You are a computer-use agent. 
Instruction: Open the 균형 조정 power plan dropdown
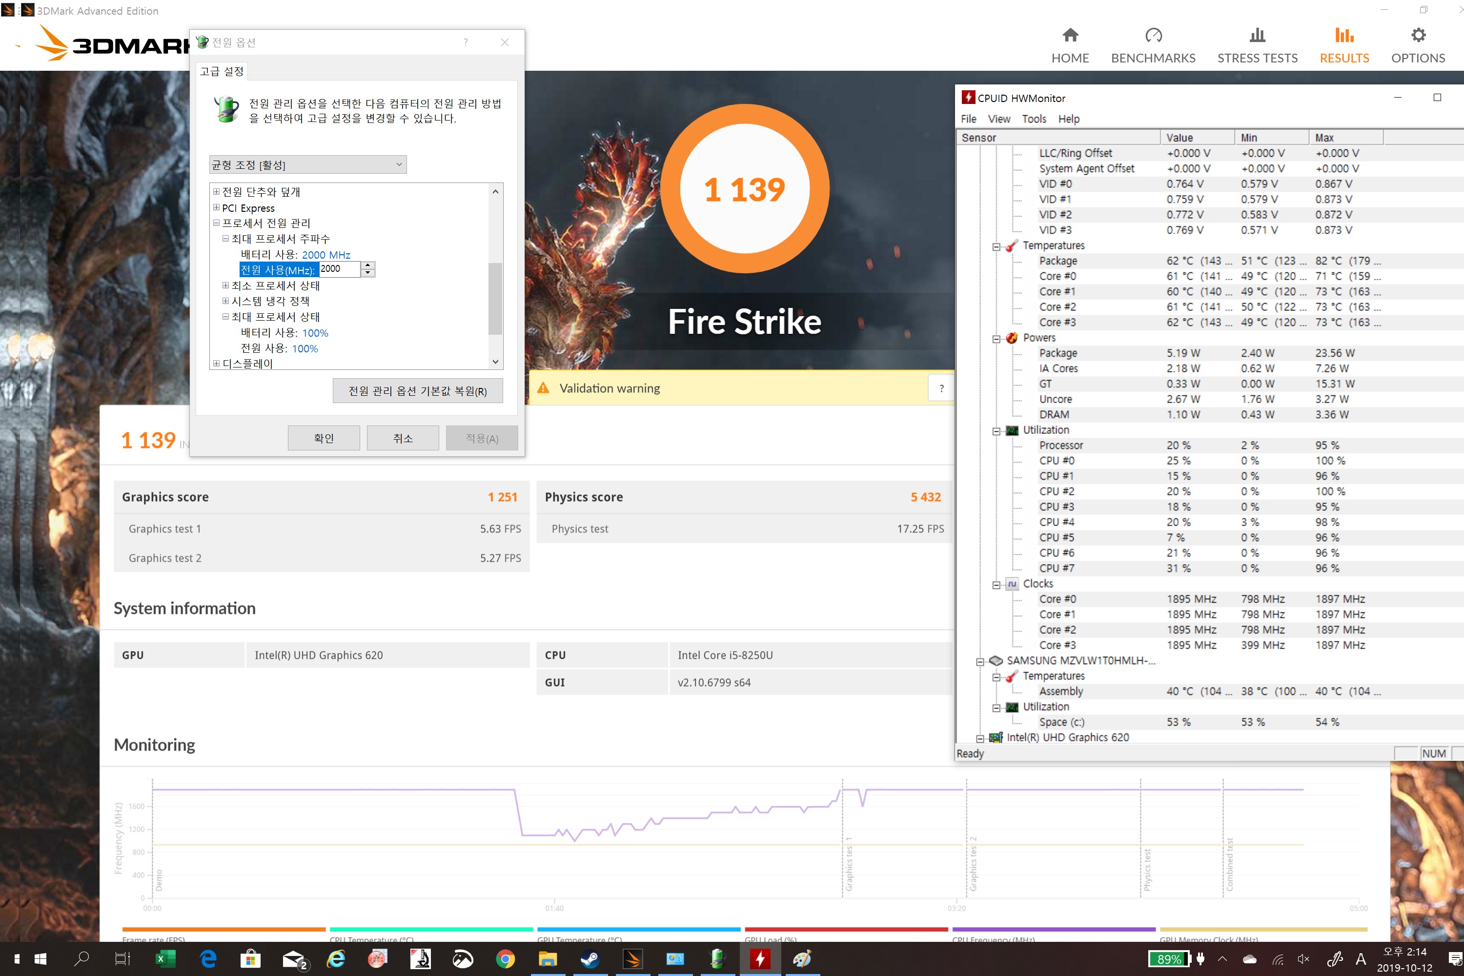point(307,164)
